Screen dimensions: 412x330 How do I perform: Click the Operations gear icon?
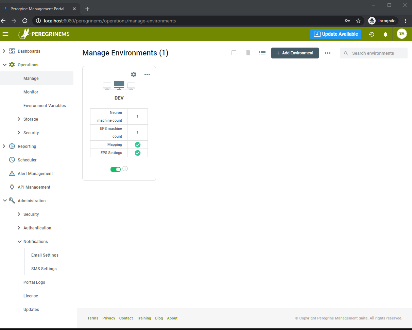[x=12, y=65]
